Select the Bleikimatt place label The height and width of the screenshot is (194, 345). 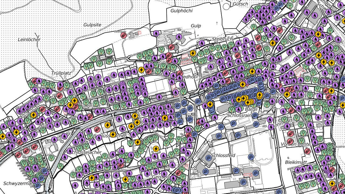296,162
